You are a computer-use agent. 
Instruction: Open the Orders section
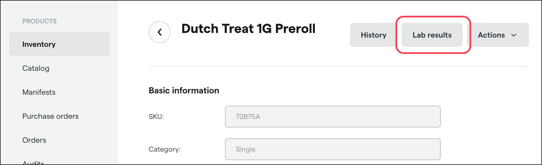(x=34, y=140)
